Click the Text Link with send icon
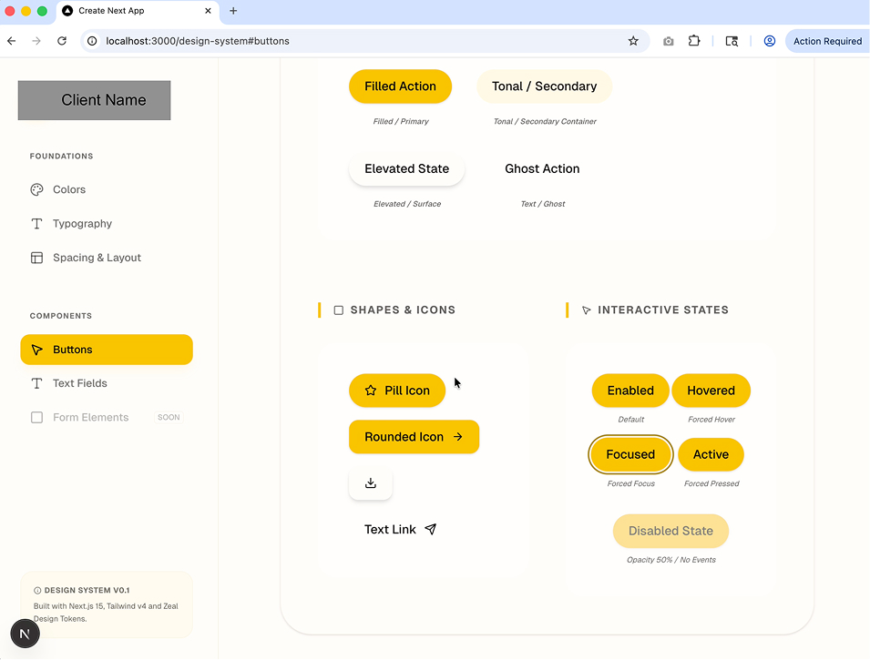 (400, 530)
